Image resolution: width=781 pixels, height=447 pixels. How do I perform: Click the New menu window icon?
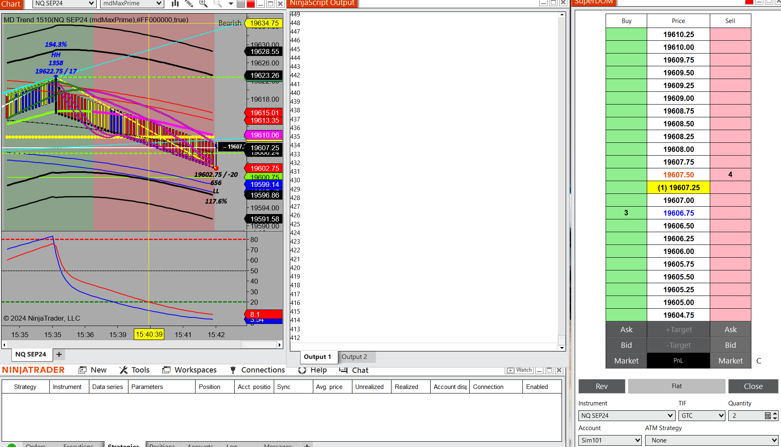pyautogui.click(x=82, y=370)
